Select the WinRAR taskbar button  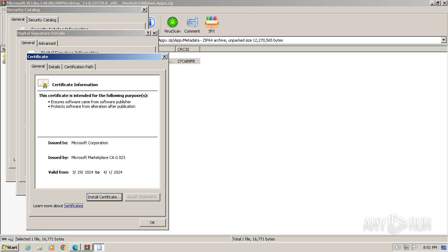coord(87,247)
